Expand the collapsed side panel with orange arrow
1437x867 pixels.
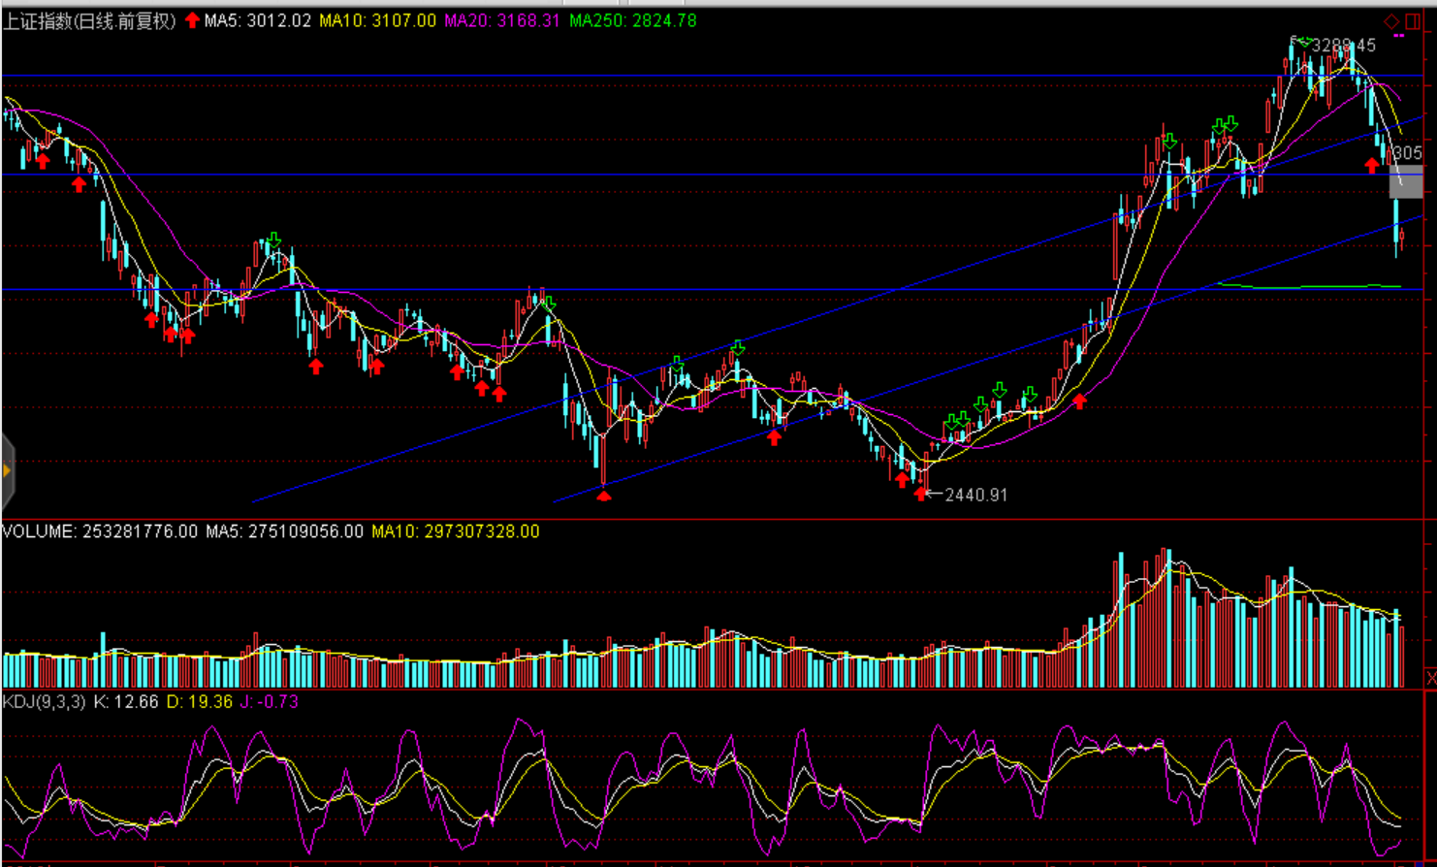[7, 471]
